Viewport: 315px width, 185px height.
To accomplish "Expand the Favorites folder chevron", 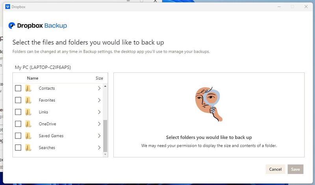I will pyautogui.click(x=99, y=100).
